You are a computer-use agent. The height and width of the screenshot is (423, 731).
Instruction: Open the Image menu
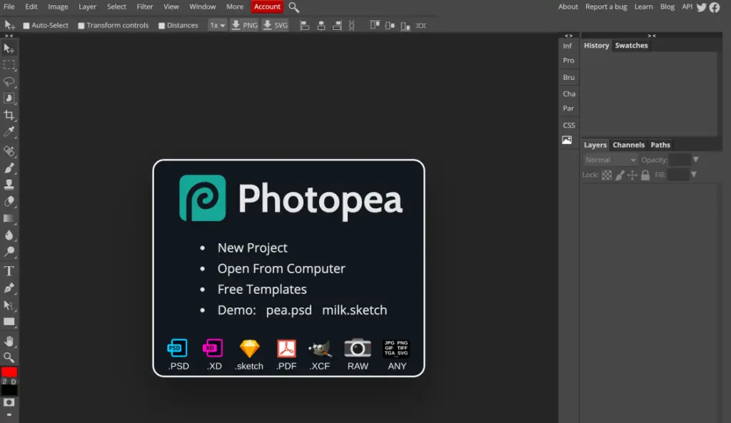click(58, 6)
